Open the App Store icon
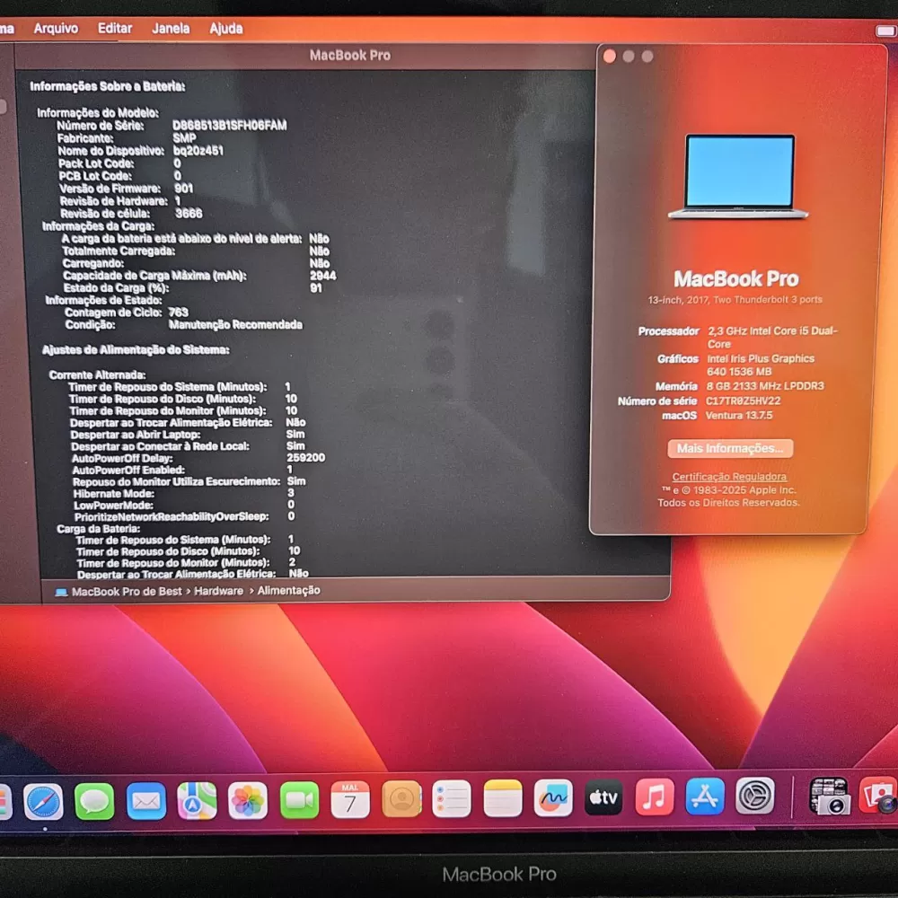Image resolution: width=898 pixels, height=898 pixels. point(705,796)
